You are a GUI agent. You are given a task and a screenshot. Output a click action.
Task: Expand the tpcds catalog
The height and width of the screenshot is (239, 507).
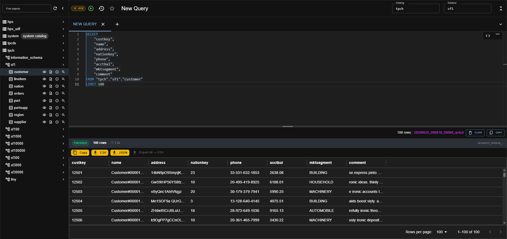63,43
